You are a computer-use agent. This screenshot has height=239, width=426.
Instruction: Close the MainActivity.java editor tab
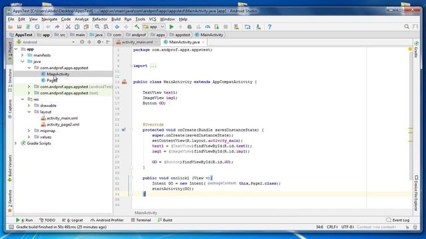coord(203,42)
